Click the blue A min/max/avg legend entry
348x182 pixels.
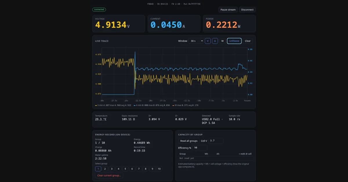click(152, 105)
